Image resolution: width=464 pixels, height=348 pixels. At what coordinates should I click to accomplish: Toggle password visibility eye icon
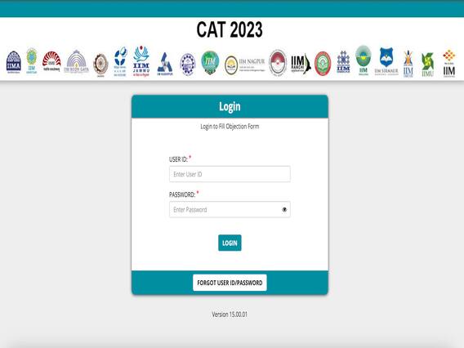click(284, 209)
